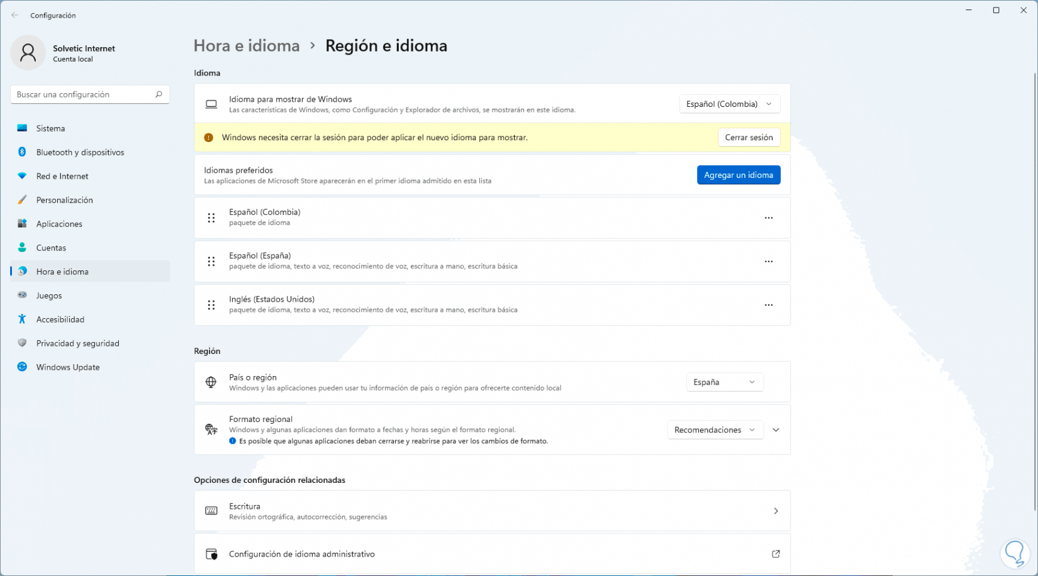1038x576 pixels.
Task: Click the drag handle for Inglés (Estados Unidos)
Action: [211, 305]
